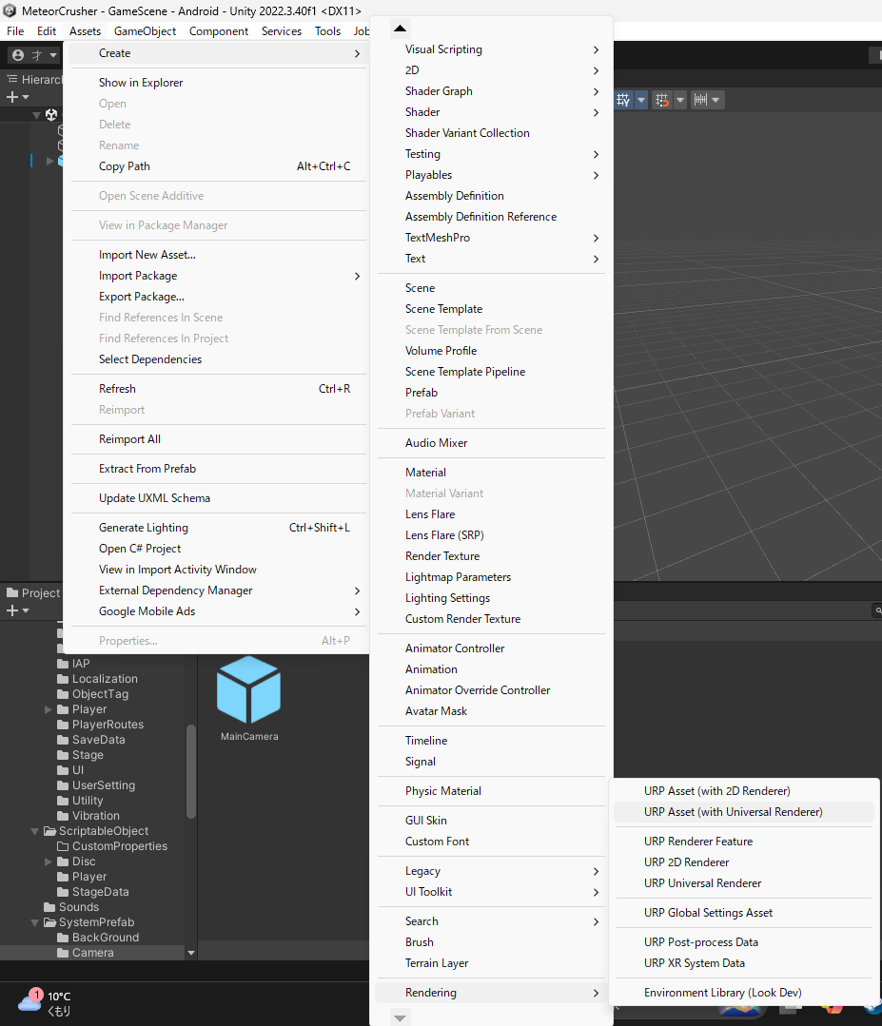
Task: Create a Render Texture
Action: pos(491,556)
